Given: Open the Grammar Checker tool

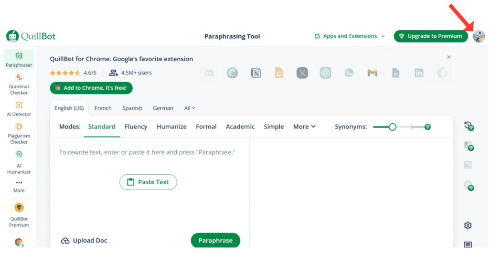Looking at the screenshot, I should [x=19, y=84].
